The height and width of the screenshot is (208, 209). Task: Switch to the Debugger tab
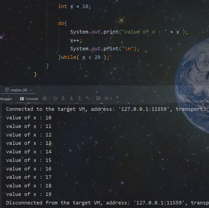(x=6, y=99)
